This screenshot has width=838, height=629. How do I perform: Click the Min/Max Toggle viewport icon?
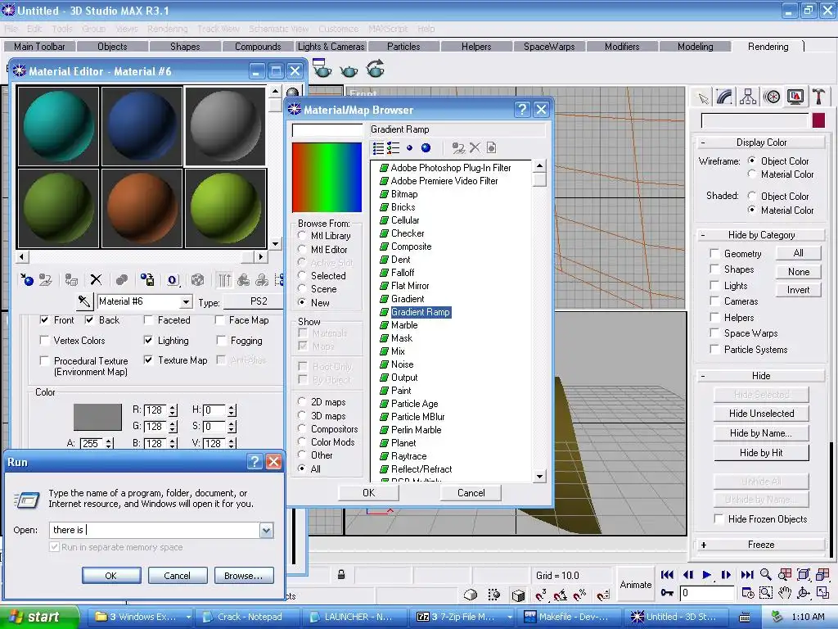pyautogui.click(x=822, y=593)
